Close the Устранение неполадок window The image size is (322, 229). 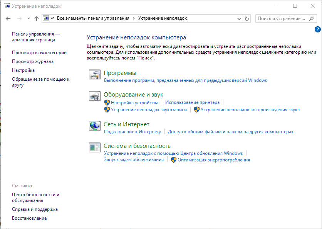[312, 6]
